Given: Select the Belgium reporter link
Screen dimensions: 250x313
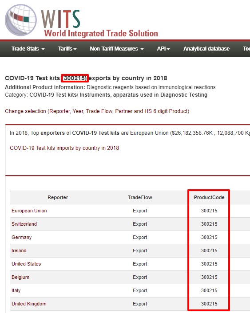Looking at the screenshot, I should (20, 277).
